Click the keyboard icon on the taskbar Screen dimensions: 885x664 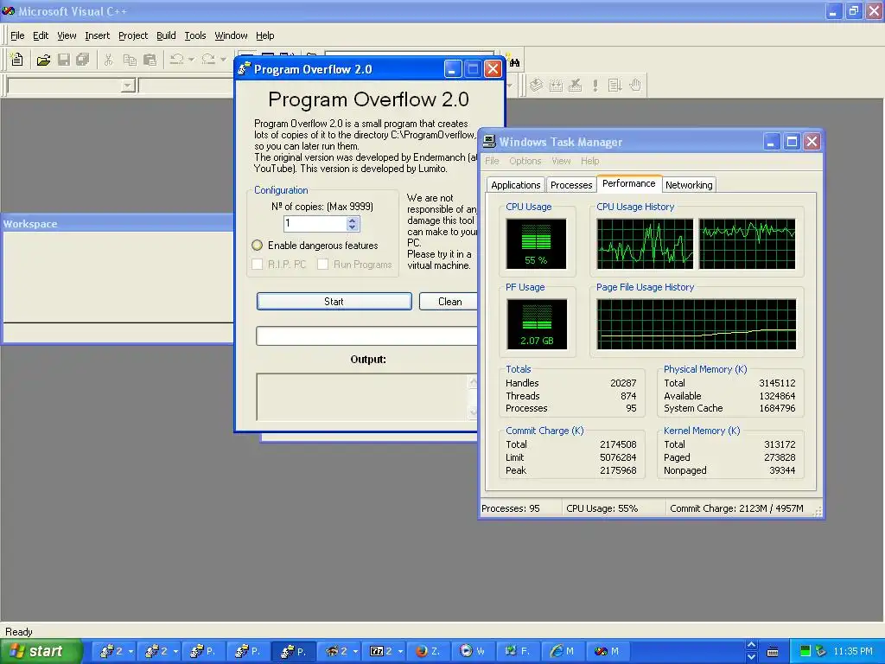(773, 652)
